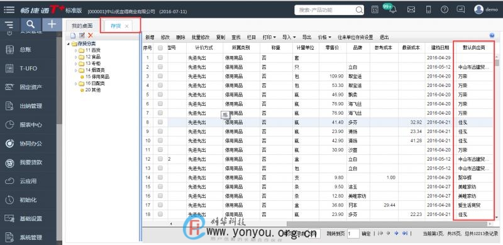Click 确定 to confirm page jump
503x245 pixels.
click(x=367, y=234)
